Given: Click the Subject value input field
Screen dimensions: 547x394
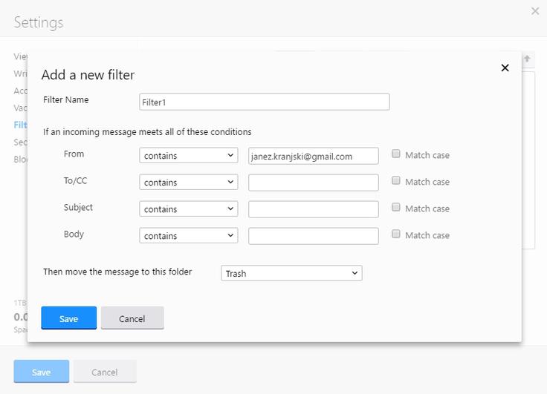Looking at the screenshot, I should (x=314, y=209).
